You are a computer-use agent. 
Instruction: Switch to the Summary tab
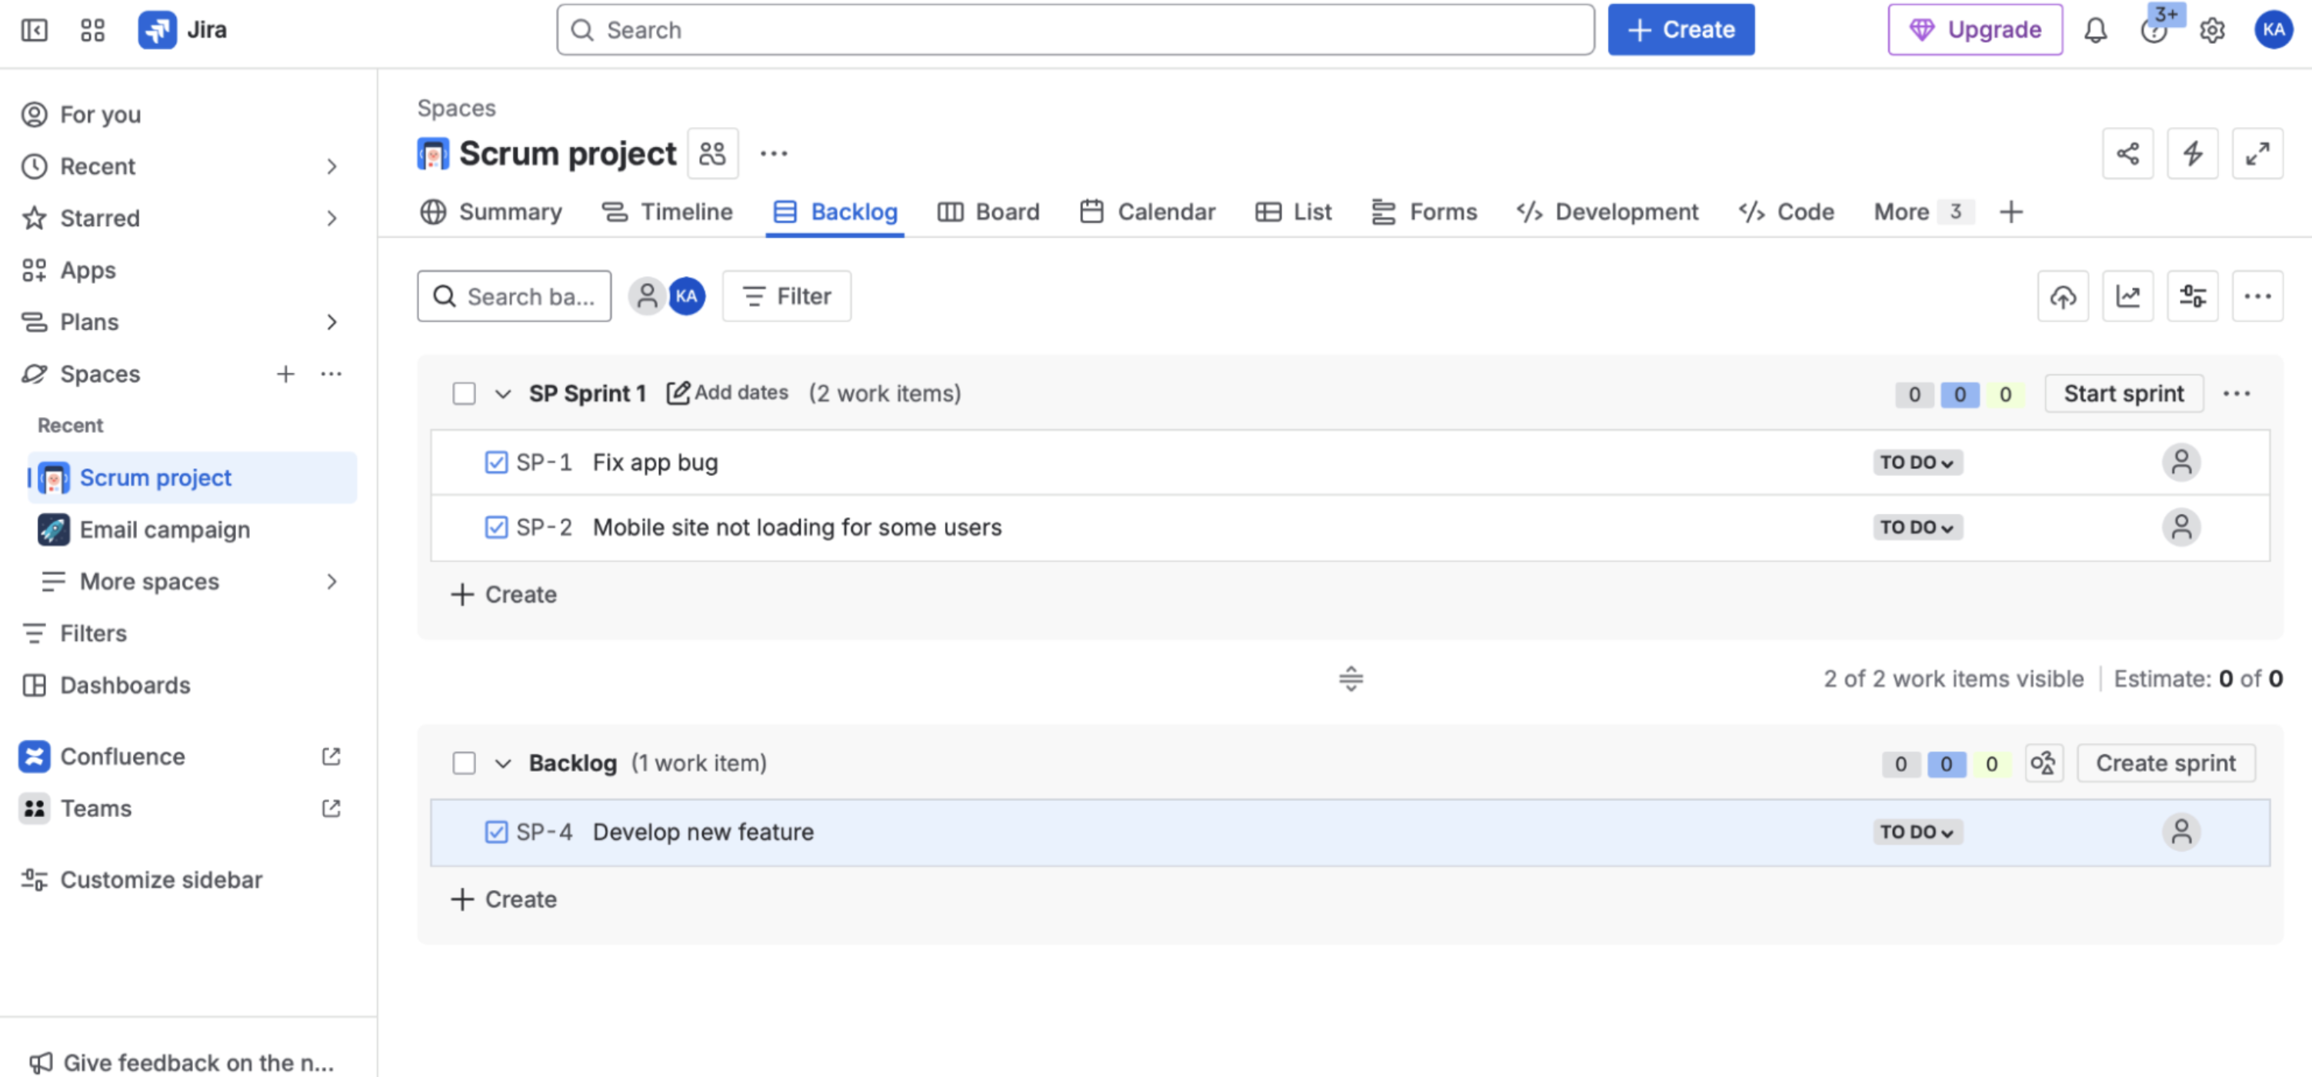pos(491,212)
